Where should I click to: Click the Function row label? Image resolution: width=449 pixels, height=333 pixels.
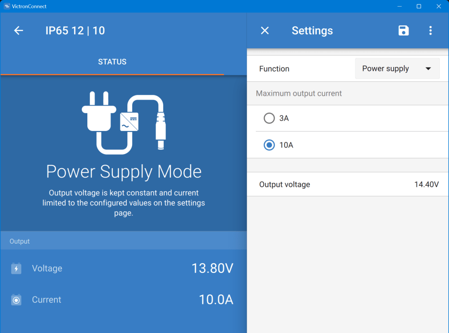274,69
